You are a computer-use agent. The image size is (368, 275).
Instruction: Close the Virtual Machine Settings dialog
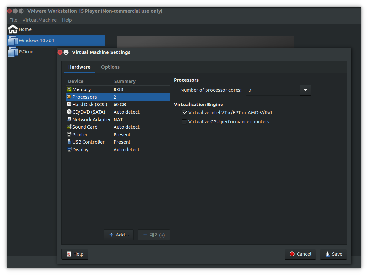[x=60, y=52]
